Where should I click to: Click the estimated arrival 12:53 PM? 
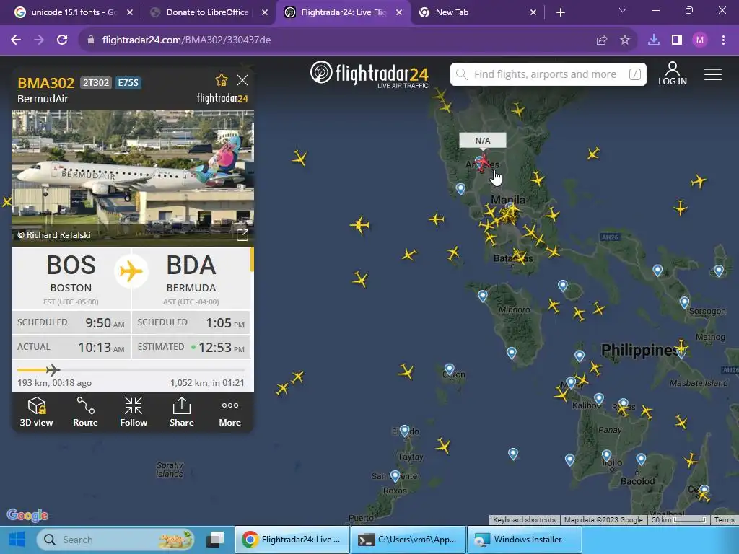(222, 347)
